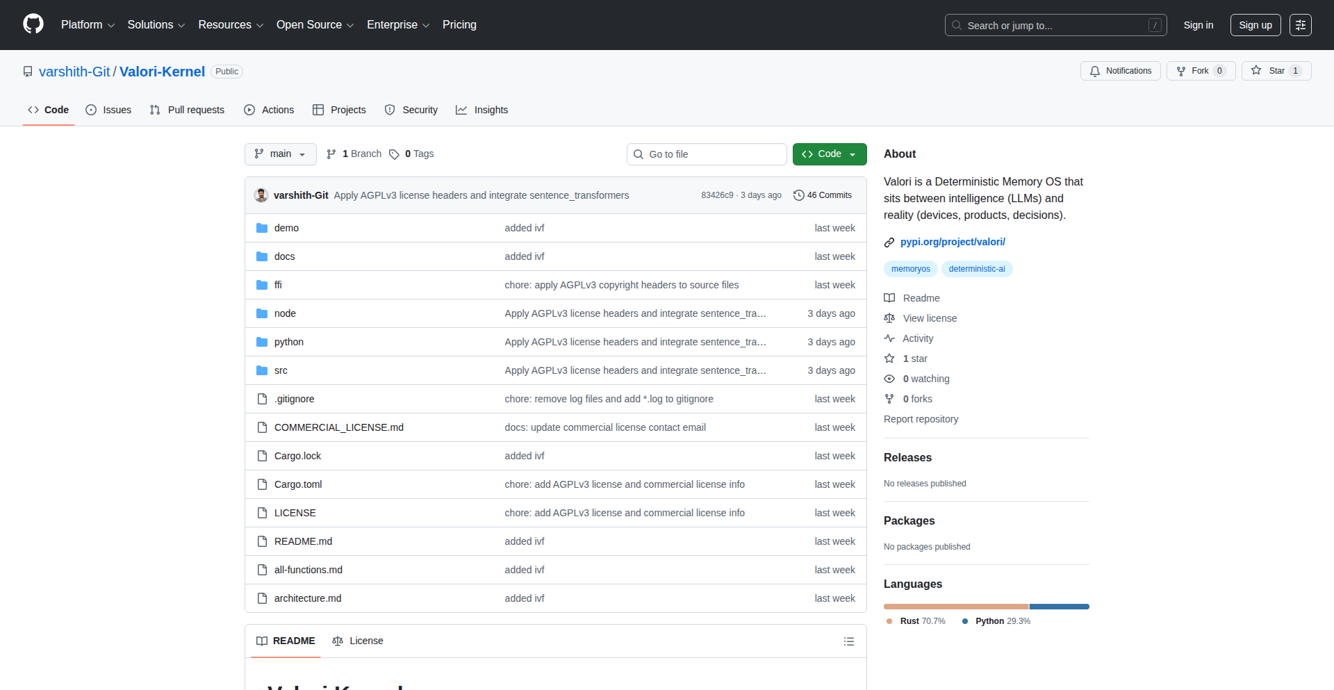Screen dimensions: 1334x690
Task: Select the deterministic-ai topic tag
Action: (976, 269)
